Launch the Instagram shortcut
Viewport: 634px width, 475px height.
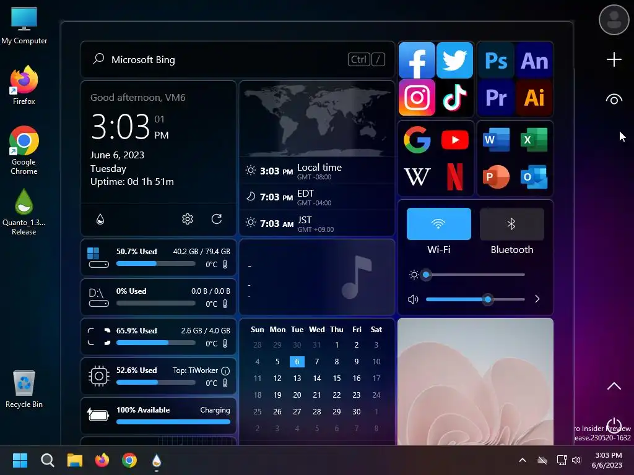click(x=417, y=97)
